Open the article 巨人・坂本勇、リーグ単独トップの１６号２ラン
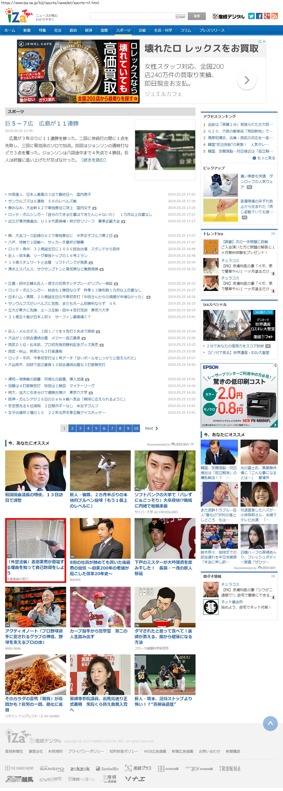 pyautogui.click(x=48, y=255)
